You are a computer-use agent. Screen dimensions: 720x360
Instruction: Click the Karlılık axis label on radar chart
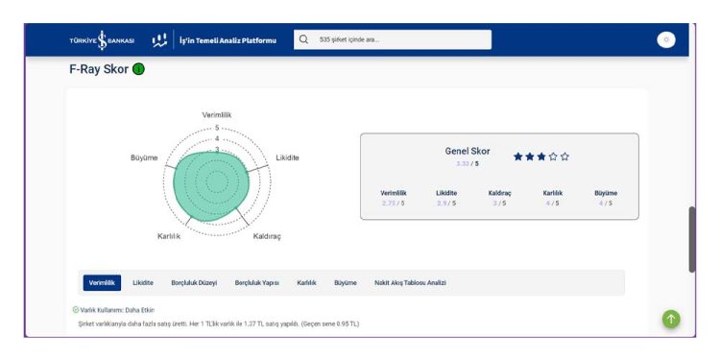(x=169, y=236)
